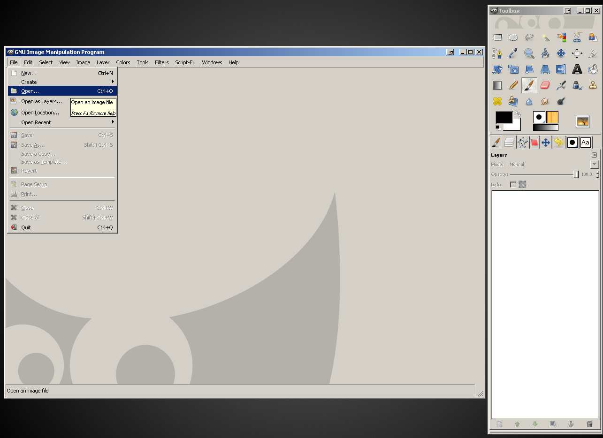Screen dimensions: 603x438
Task: Click the active image thumbnail in Toolbox
Action: click(x=583, y=121)
